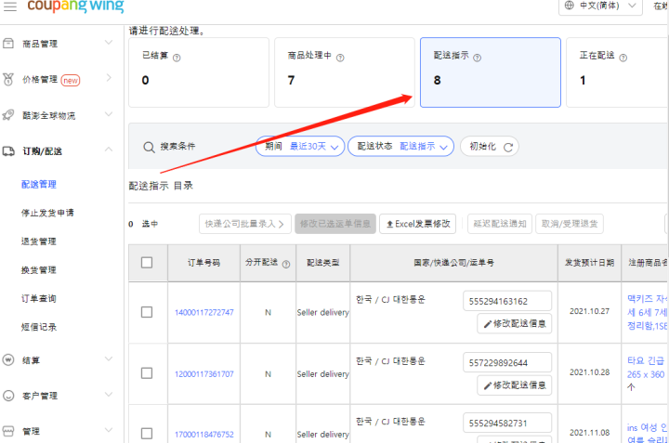Click help icon next to 商品处理中
This screenshot has height=443, width=669.
[x=340, y=58]
